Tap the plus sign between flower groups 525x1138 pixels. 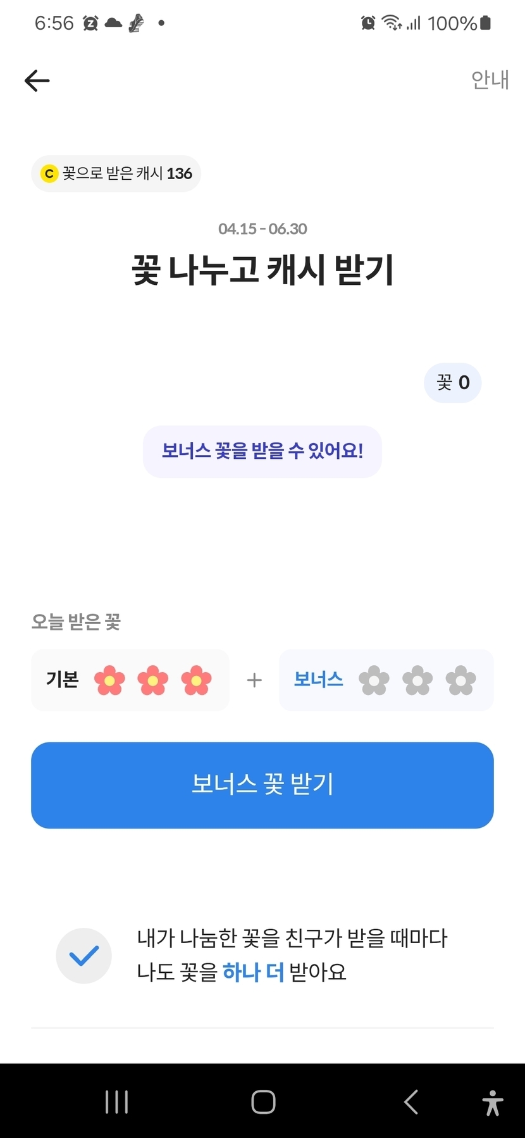254,680
